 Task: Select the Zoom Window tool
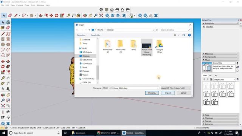pos(8,100)
